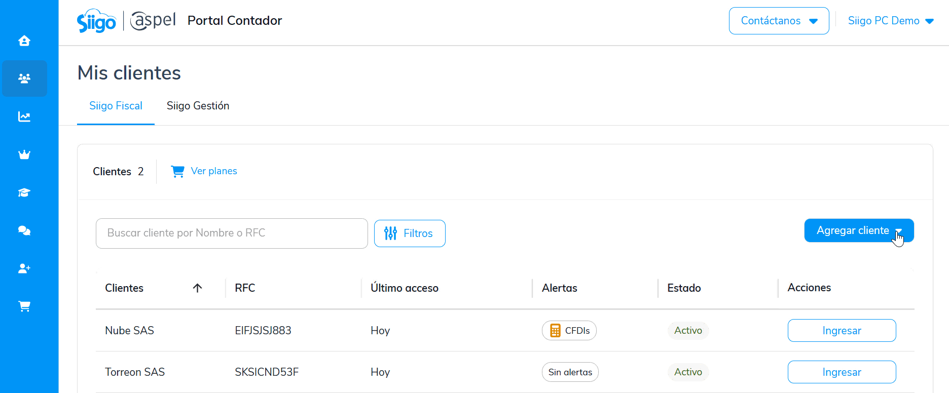Open the graduation cap training icon
Viewport: 949px width, 393px height.
click(24, 192)
